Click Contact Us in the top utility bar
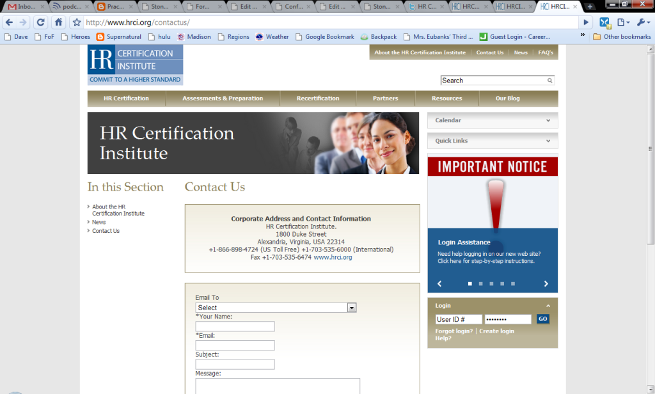 coord(490,52)
